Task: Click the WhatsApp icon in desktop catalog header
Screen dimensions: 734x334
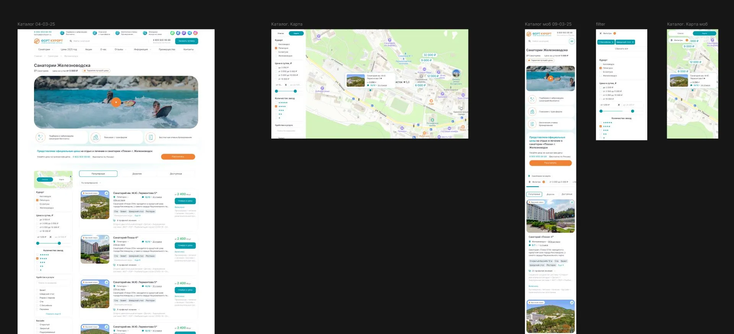Action: tap(172, 33)
